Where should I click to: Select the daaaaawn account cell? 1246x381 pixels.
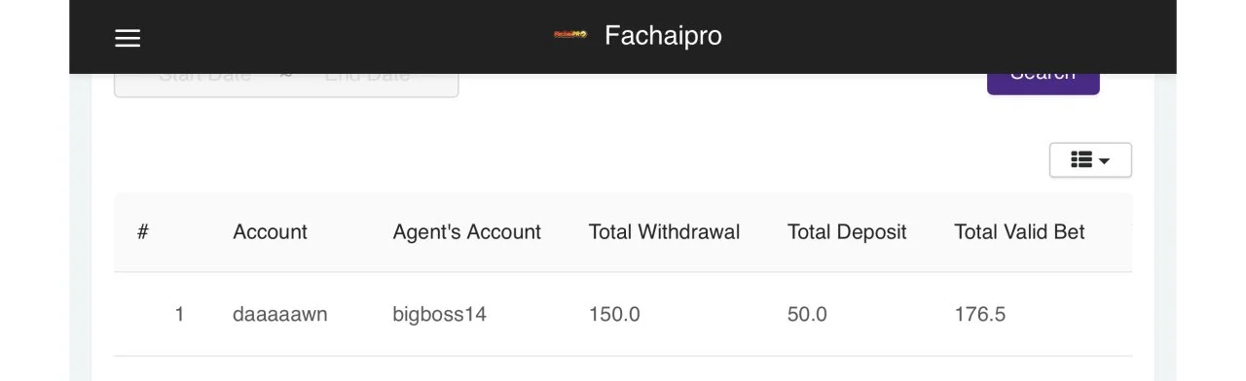(280, 315)
